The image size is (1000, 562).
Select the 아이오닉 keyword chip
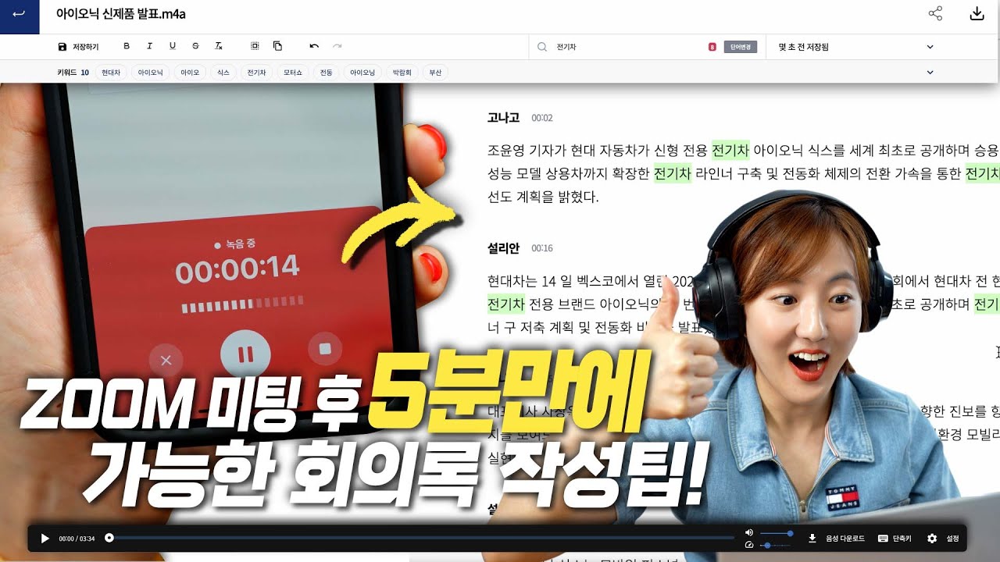(x=150, y=73)
